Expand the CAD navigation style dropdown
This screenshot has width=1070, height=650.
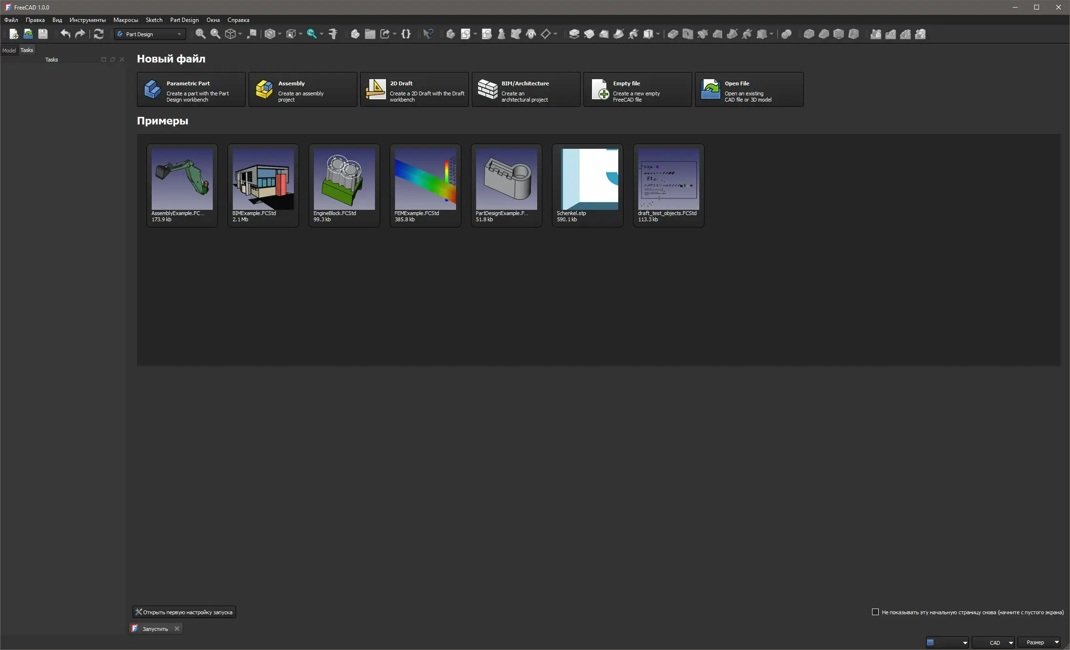994,642
